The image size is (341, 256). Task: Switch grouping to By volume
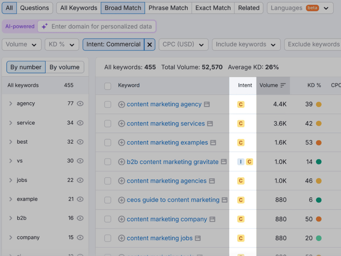64,67
